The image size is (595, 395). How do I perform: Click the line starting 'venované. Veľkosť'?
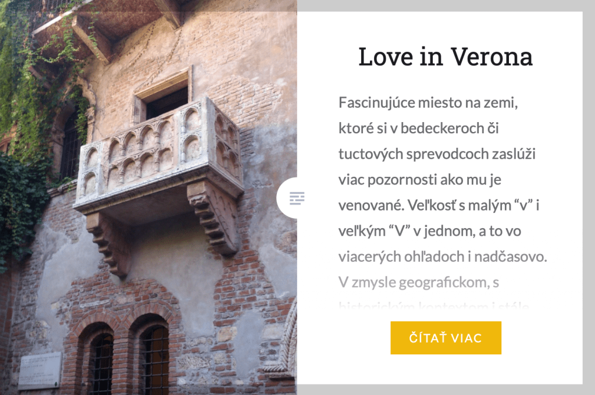point(439,205)
